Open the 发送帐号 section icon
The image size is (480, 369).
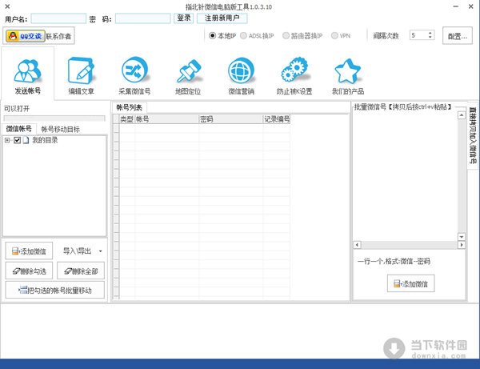(27, 70)
